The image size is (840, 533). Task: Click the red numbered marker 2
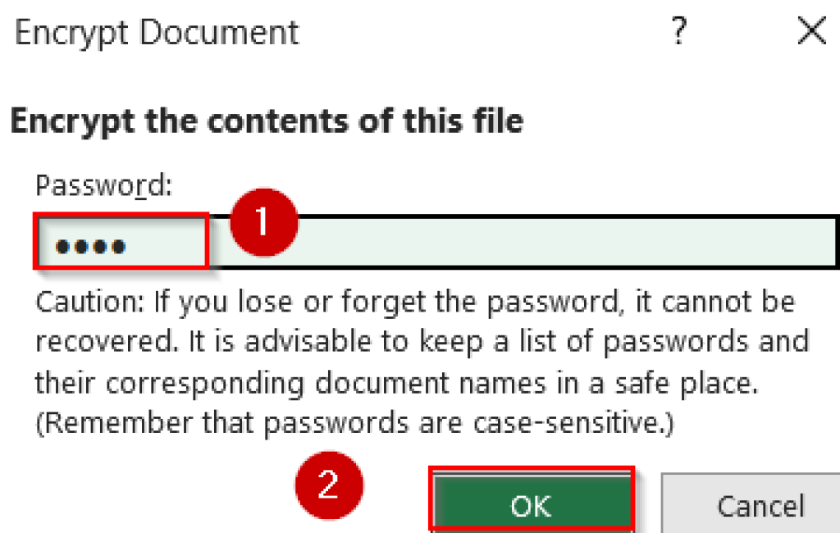[x=328, y=485]
